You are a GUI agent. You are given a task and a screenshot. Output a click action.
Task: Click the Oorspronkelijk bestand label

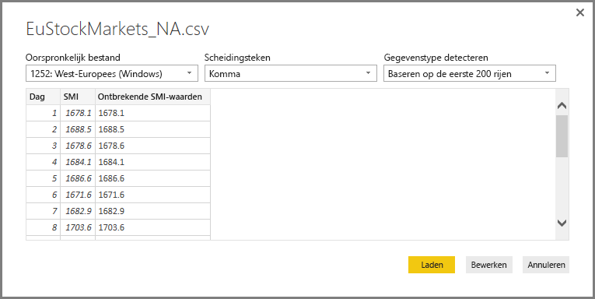click(x=73, y=58)
